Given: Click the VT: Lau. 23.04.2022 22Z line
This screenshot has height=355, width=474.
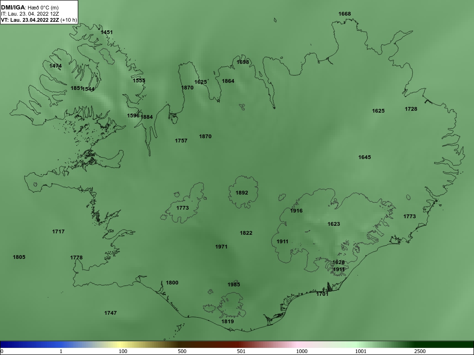Looking at the screenshot, I should 39,20.
